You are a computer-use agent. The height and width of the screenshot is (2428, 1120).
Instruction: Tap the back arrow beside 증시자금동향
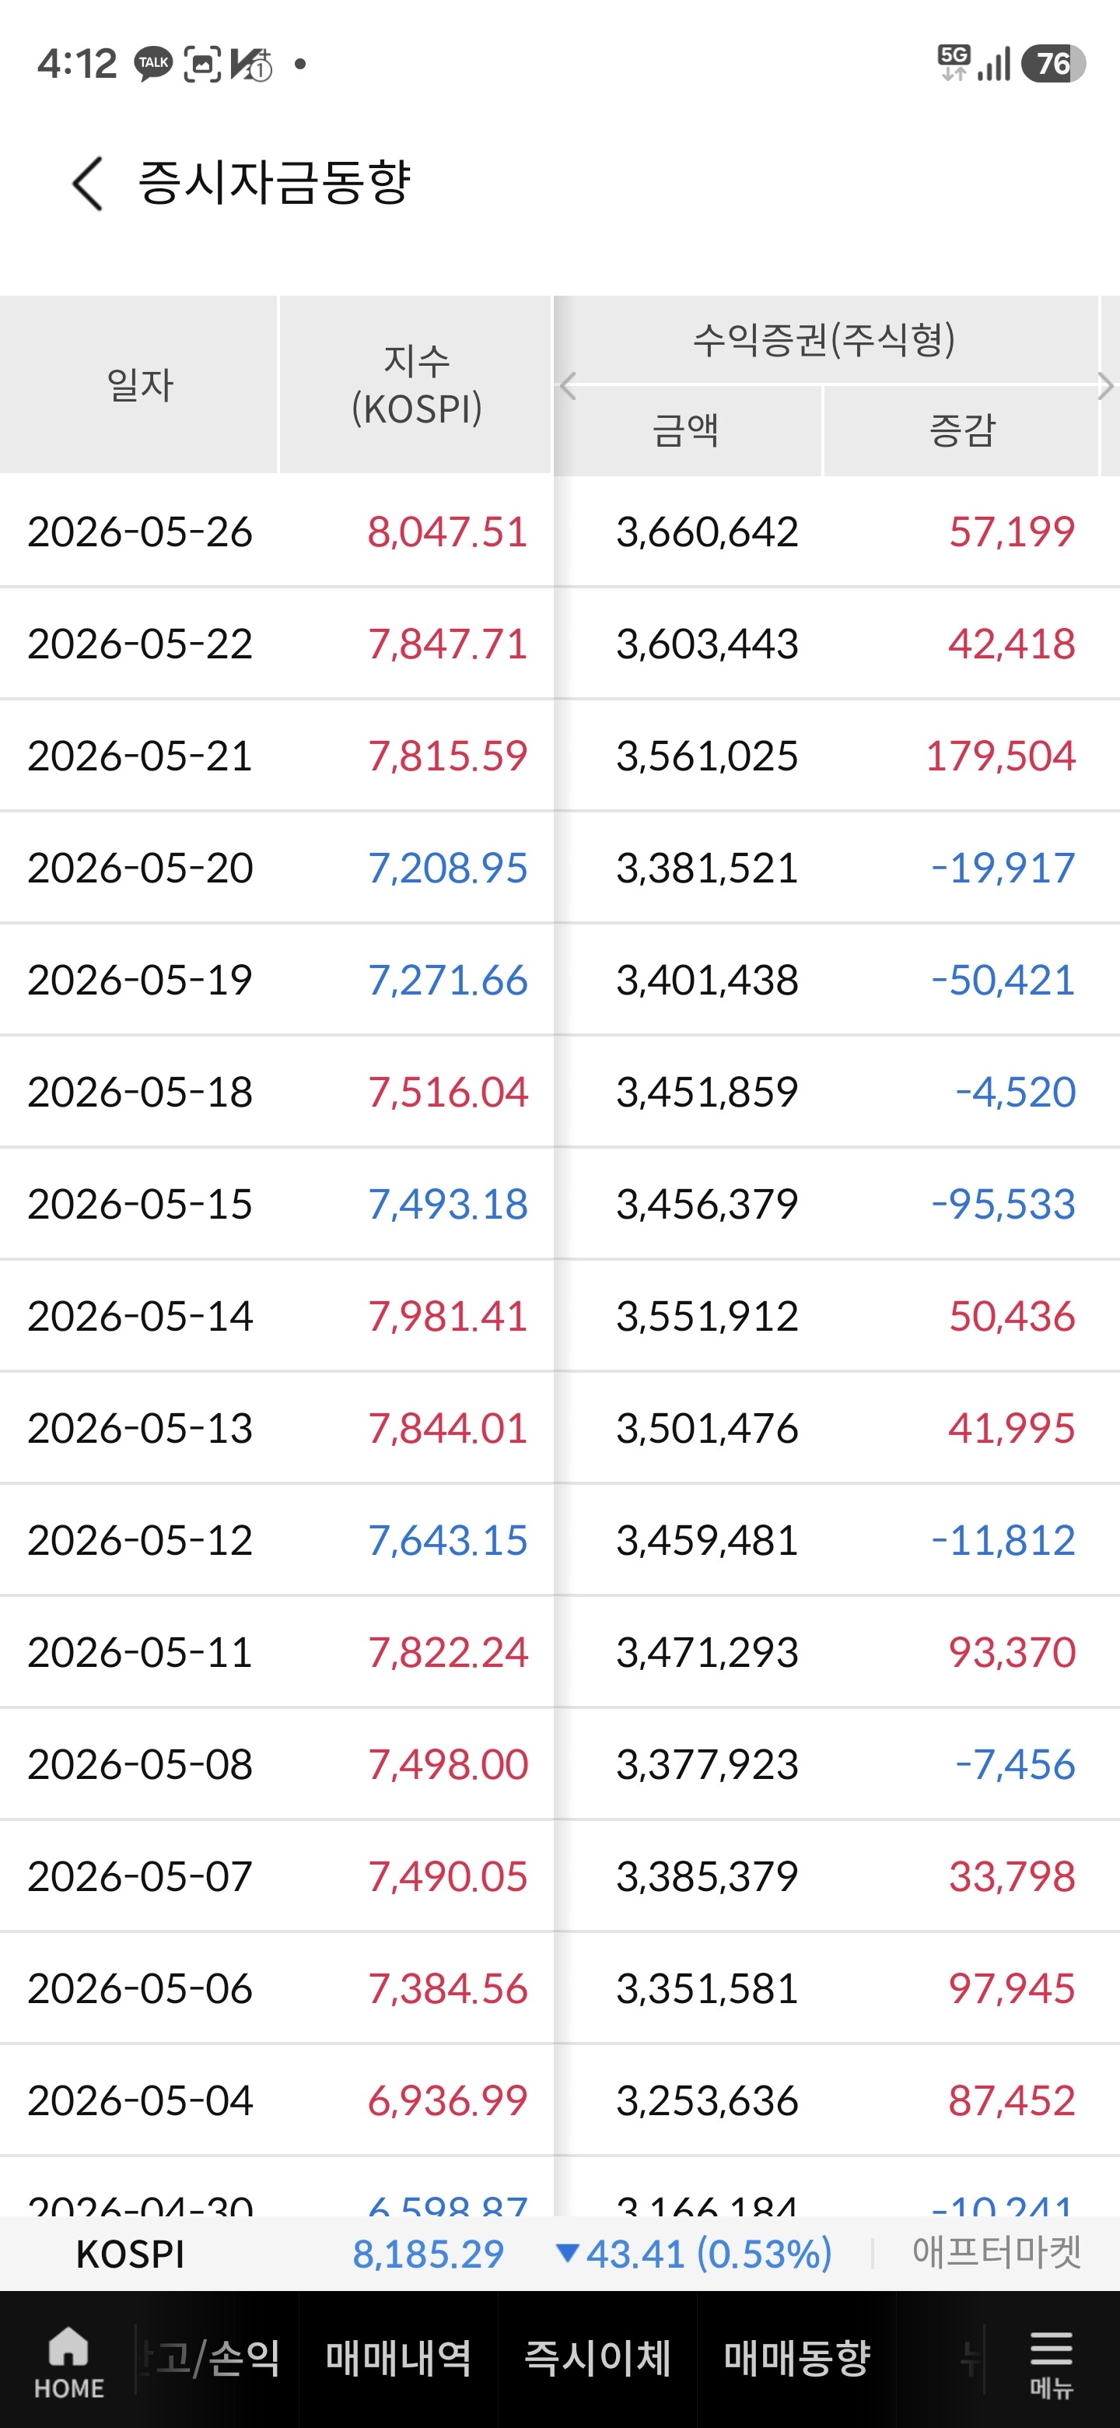(x=86, y=183)
